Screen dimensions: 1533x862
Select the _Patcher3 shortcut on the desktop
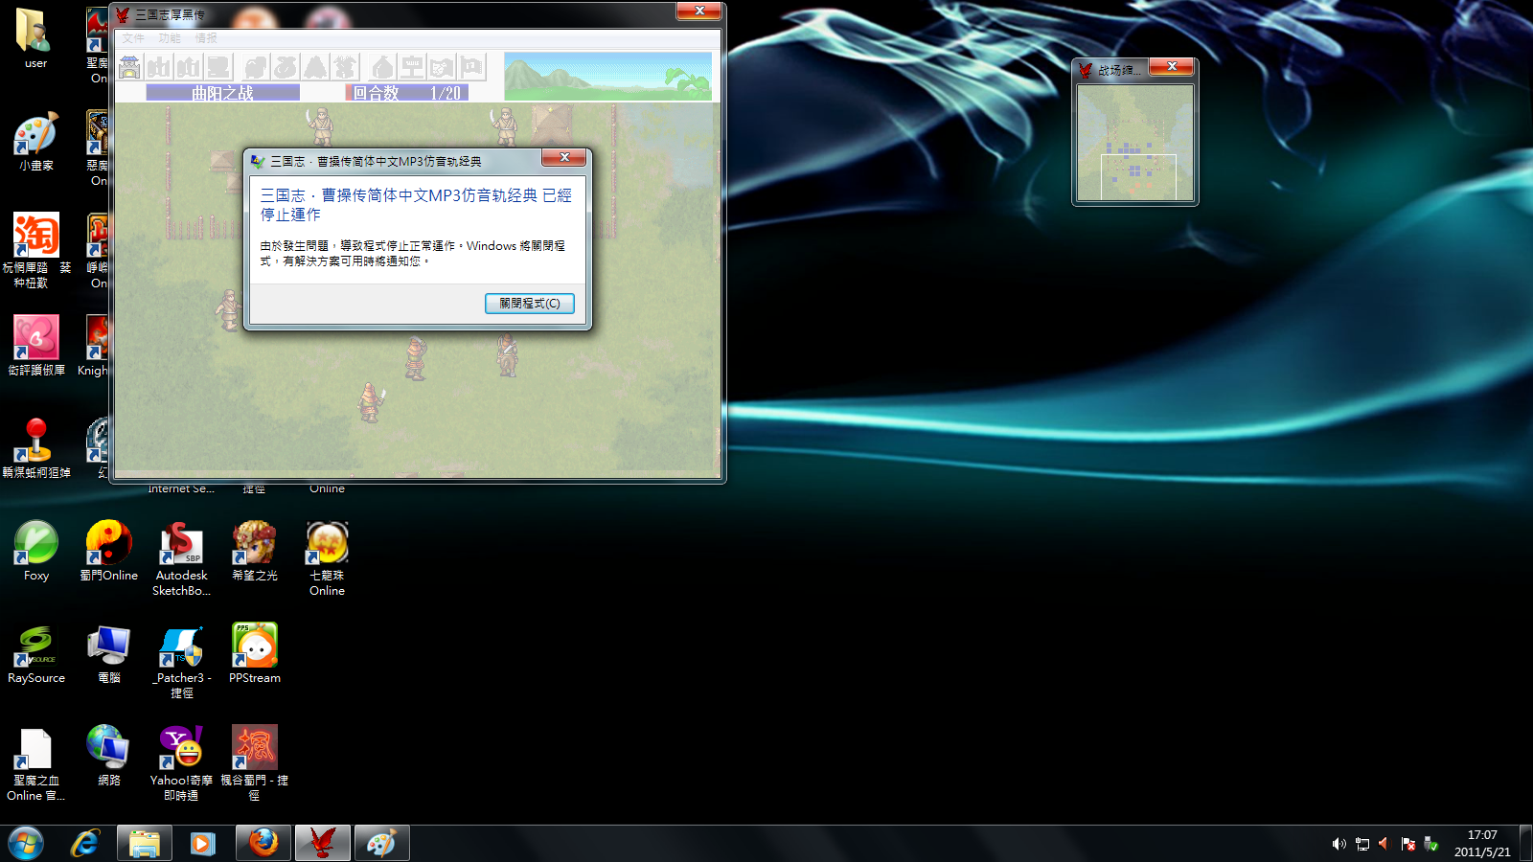(x=181, y=661)
